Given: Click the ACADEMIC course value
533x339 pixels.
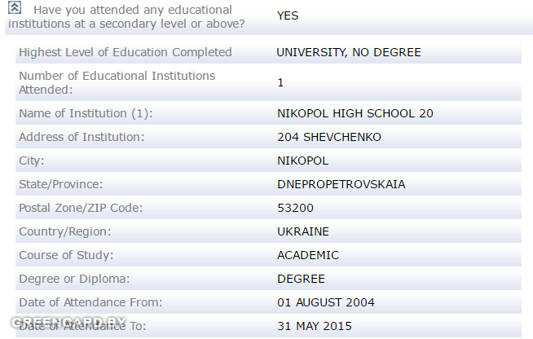Looking at the screenshot, I should coord(308,255).
